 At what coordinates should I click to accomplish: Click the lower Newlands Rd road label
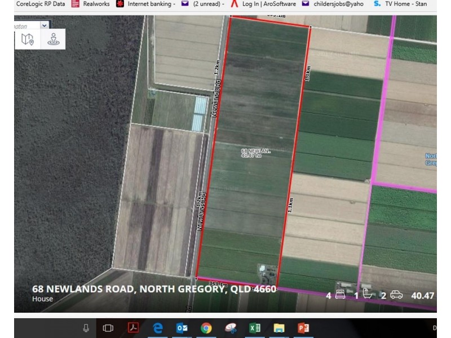coord(202,211)
